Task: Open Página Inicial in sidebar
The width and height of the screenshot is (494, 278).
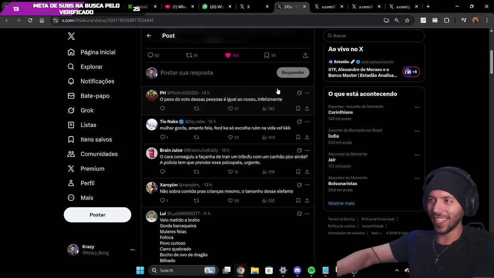Action: pyautogui.click(x=91, y=52)
